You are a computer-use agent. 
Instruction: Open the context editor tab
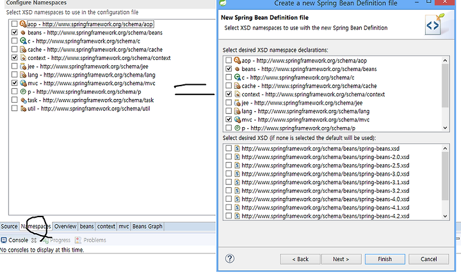106,227
